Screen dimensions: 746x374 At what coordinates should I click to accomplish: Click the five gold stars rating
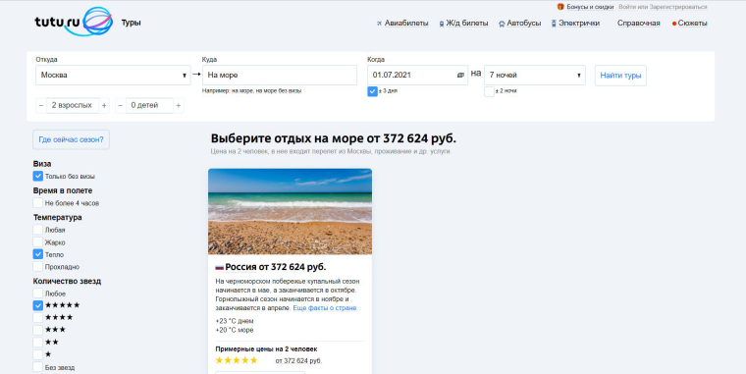(237, 360)
